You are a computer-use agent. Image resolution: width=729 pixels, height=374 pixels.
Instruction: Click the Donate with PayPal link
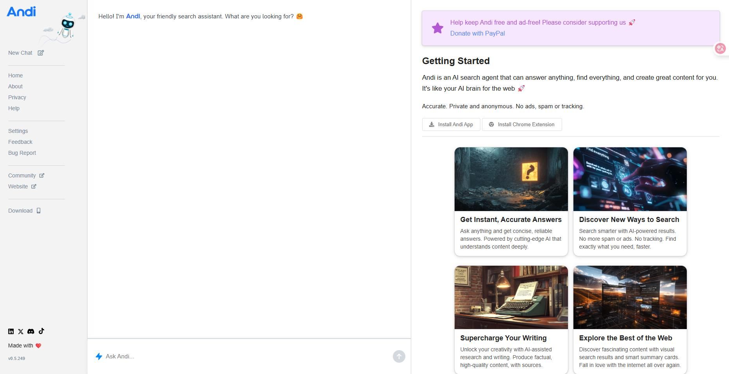(x=478, y=34)
